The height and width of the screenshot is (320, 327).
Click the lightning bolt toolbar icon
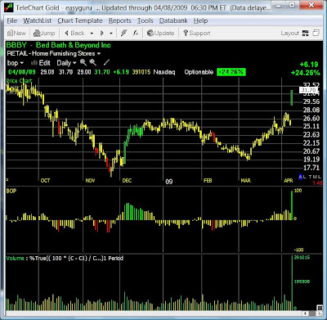[123, 34]
